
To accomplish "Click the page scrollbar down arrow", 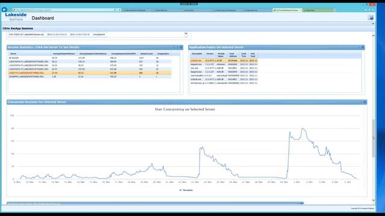I will click(374, 200).
